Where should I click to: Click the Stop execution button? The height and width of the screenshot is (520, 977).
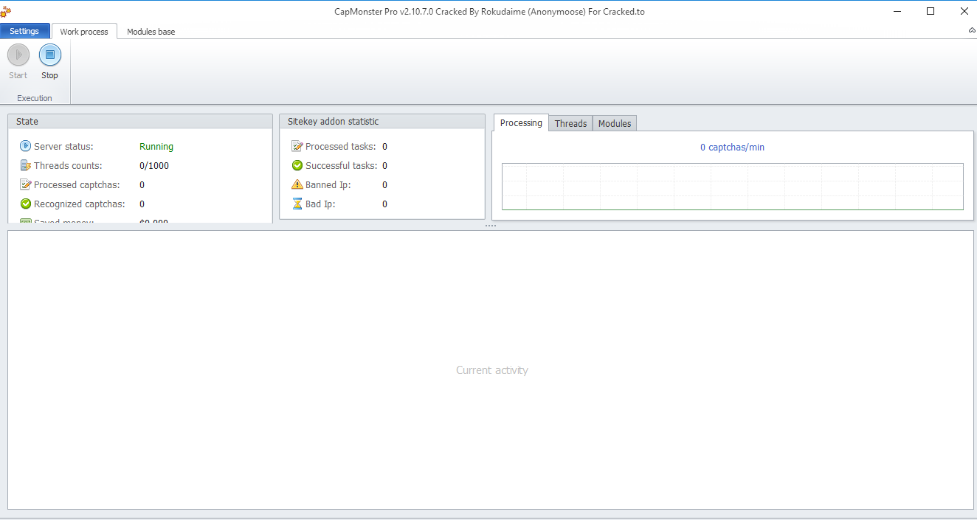(49, 62)
